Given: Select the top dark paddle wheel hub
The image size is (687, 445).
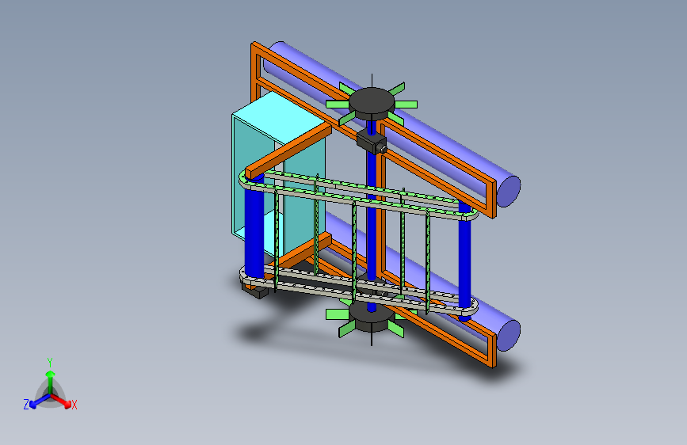Looking at the screenshot, I should coord(372,104).
